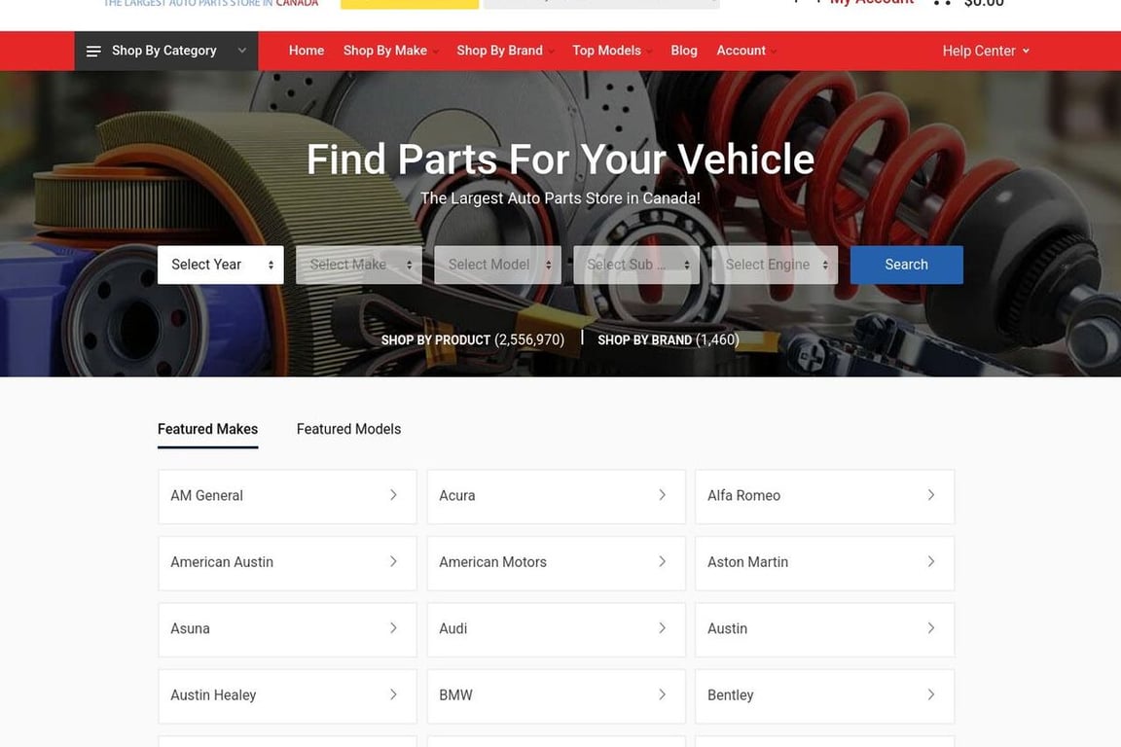Click the arrow on Austin Healey card
The image size is (1121, 747).
[x=393, y=694]
